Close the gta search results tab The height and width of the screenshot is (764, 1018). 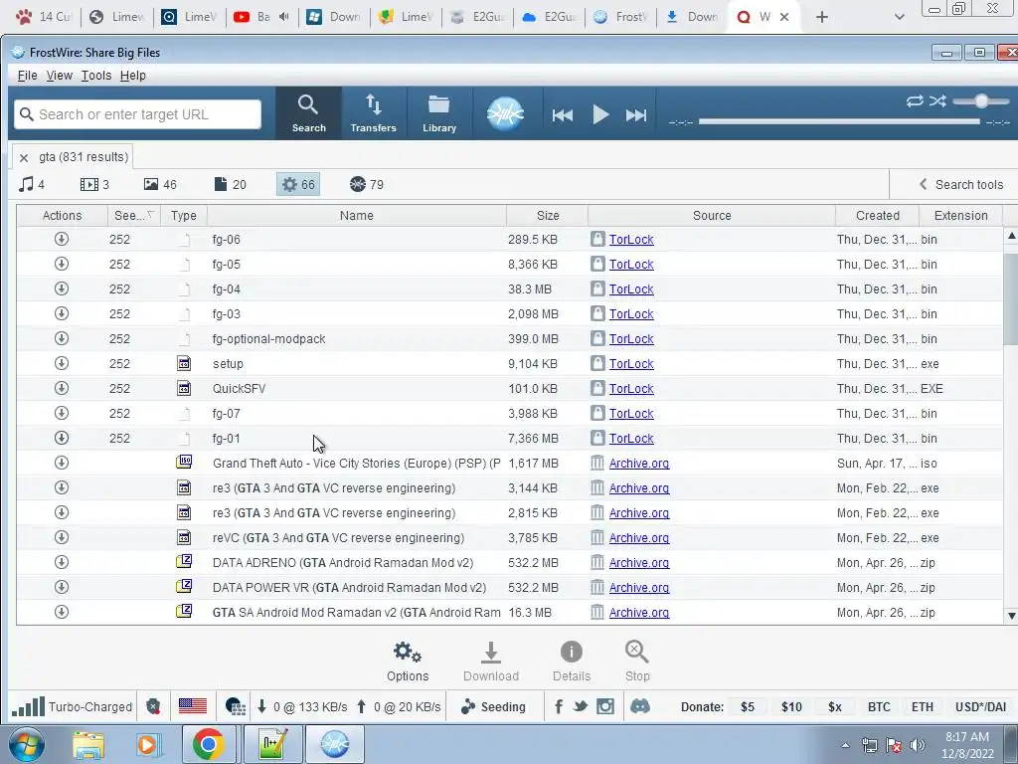coord(24,157)
